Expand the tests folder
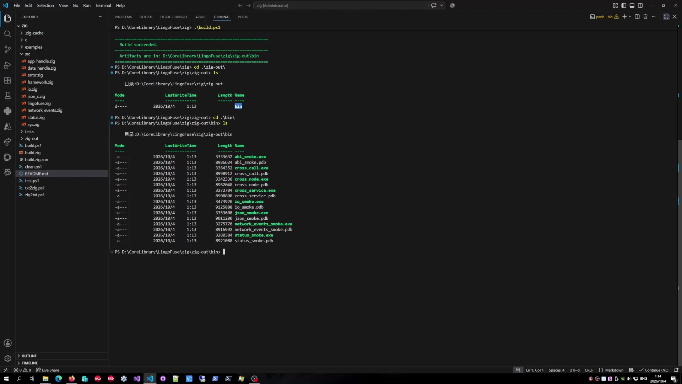This screenshot has height=384, width=682. (x=29, y=132)
